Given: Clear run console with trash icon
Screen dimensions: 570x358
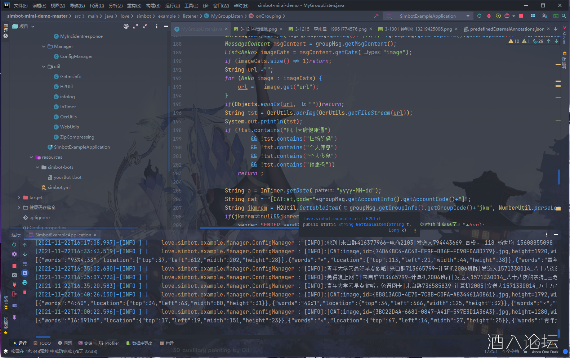Looking at the screenshot, I should pos(25,292).
